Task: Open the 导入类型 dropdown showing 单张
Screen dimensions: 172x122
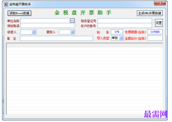Action: point(121,38)
